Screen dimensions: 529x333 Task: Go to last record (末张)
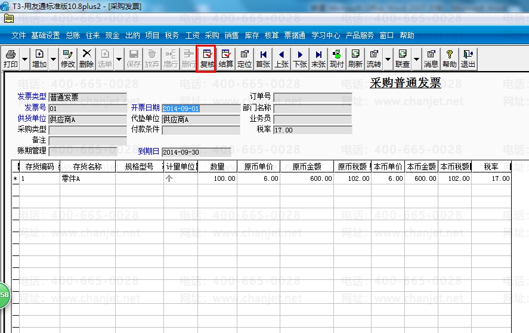pyautogui.click(x=318, y=58)
